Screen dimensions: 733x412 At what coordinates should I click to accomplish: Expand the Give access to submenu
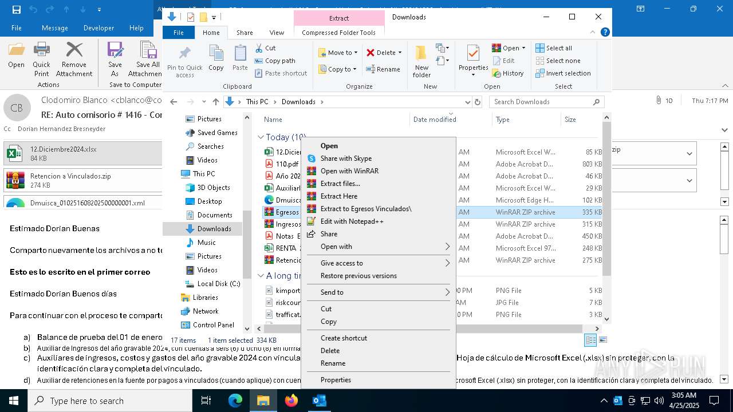click(378, 263)
